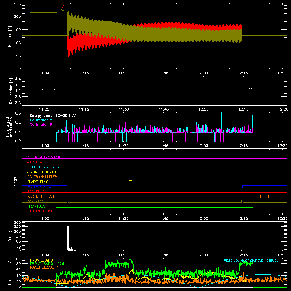Screen dimensions: 291x291
Task: Click the BAD_PACKETS flag label
Action: (x=40, y=211)
